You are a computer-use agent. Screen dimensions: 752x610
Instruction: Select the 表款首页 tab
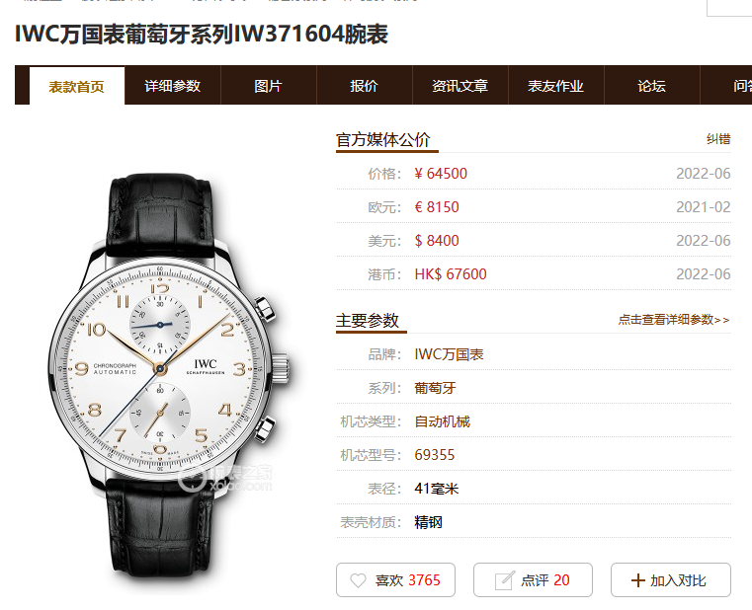click(77, 86)
